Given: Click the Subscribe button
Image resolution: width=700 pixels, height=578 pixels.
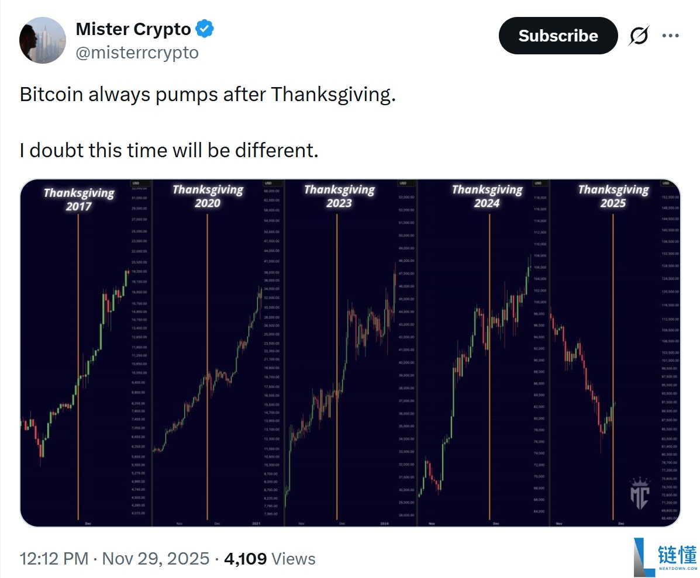Looking at the screenshot, I should [x=557, y=36].
